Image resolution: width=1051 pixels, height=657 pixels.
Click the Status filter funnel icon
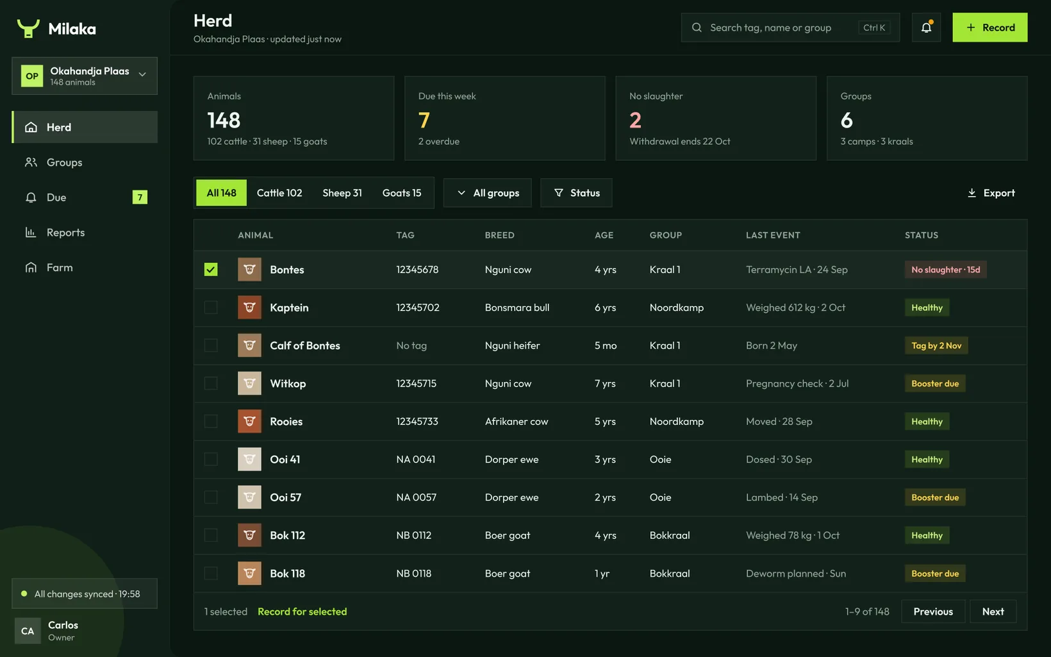pyautogui.click(x=559, y=193)
